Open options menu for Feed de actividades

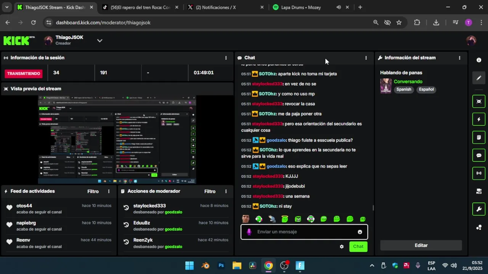pos(109,191)
